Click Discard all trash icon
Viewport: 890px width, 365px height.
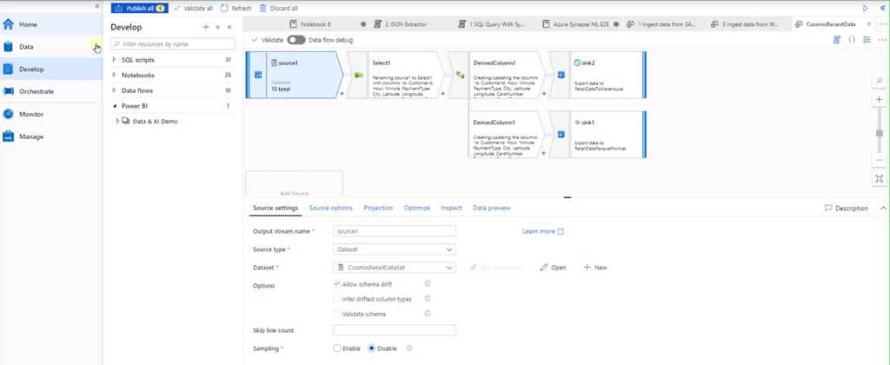click(263, 8)
